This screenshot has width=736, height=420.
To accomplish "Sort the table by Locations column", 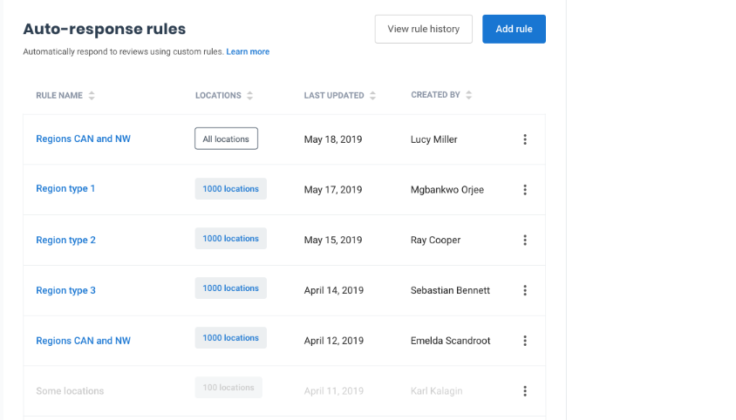I will 249,96.
